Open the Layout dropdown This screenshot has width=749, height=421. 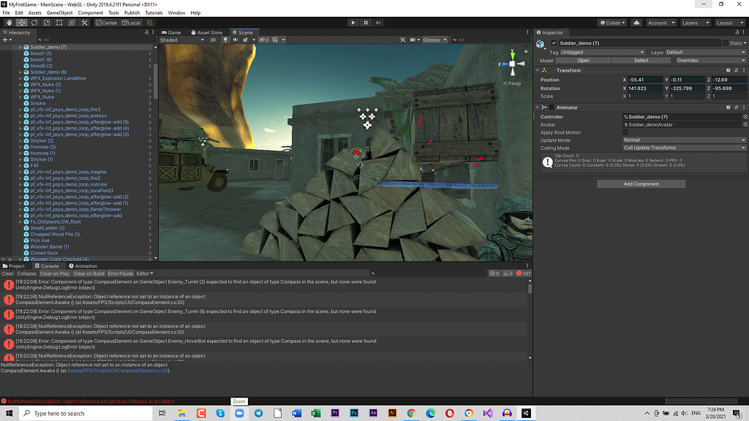(729, 23)
